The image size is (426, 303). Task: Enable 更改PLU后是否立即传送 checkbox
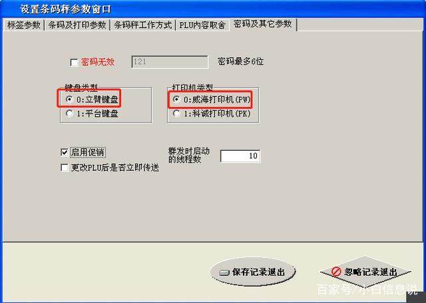click(65, 167)
